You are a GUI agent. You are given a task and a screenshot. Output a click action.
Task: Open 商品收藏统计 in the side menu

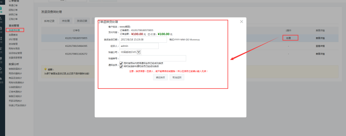tap(15, 73)
